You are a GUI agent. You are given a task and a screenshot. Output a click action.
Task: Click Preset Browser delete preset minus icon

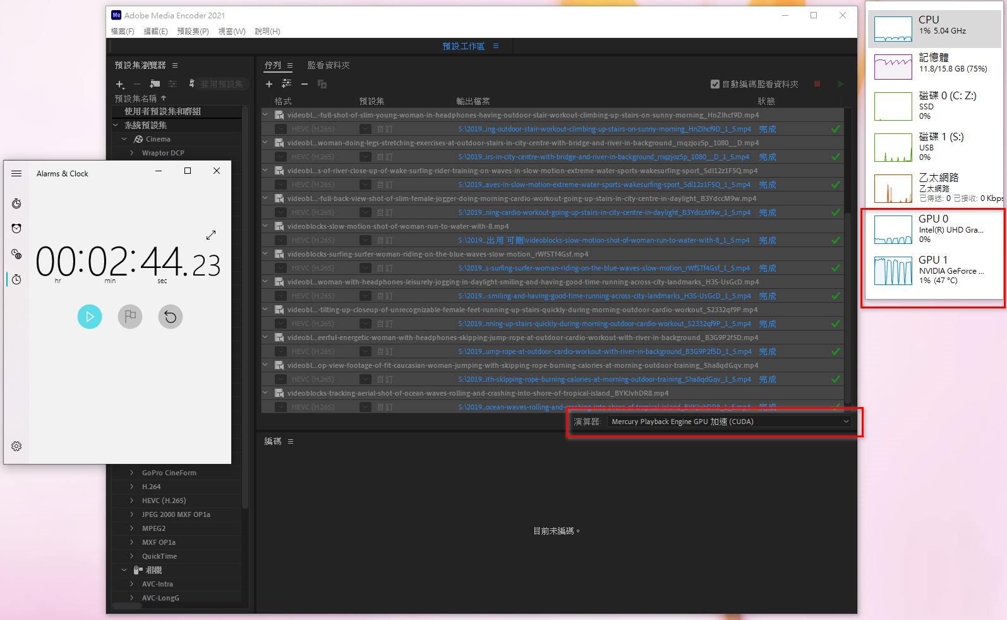[x=137, y=84]
